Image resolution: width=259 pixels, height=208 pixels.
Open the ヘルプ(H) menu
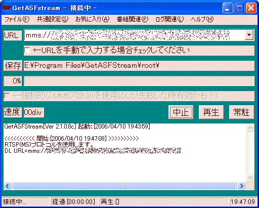click(x=202, y=19)
